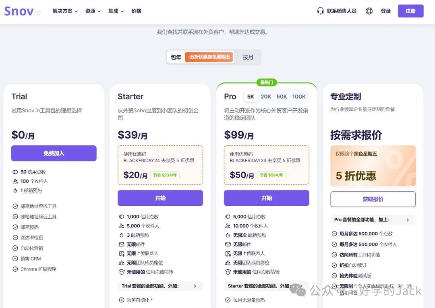Click the 领英自动化 dollar icon
Viewport: 435px width, 308px height.
point(122,300)
